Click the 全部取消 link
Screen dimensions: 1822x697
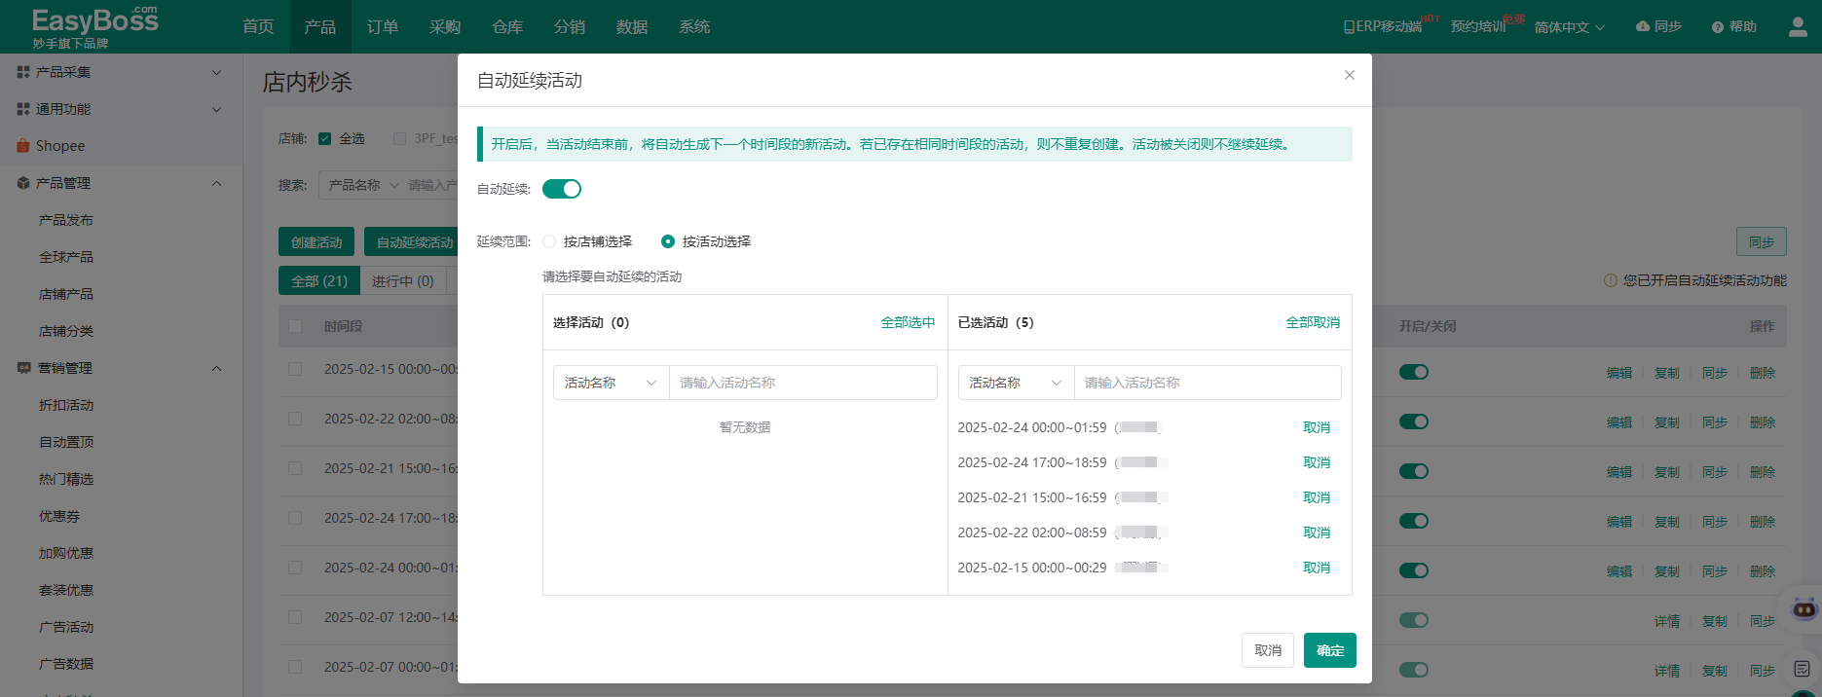click(x=1313, y=322)
